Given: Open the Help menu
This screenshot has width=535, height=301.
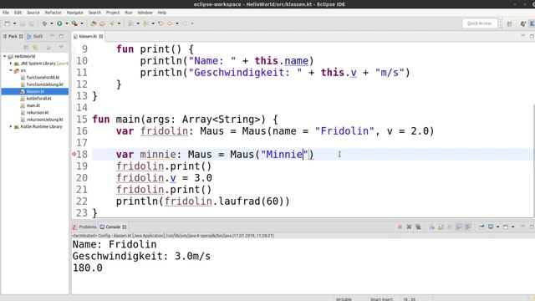Looking at the screenshot, I should (161, 13).
